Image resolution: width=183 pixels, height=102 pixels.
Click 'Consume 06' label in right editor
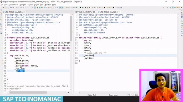click(x=111, y=20)
